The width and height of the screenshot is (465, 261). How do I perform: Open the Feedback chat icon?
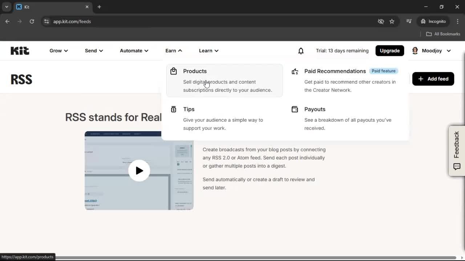tap(457, 167)
